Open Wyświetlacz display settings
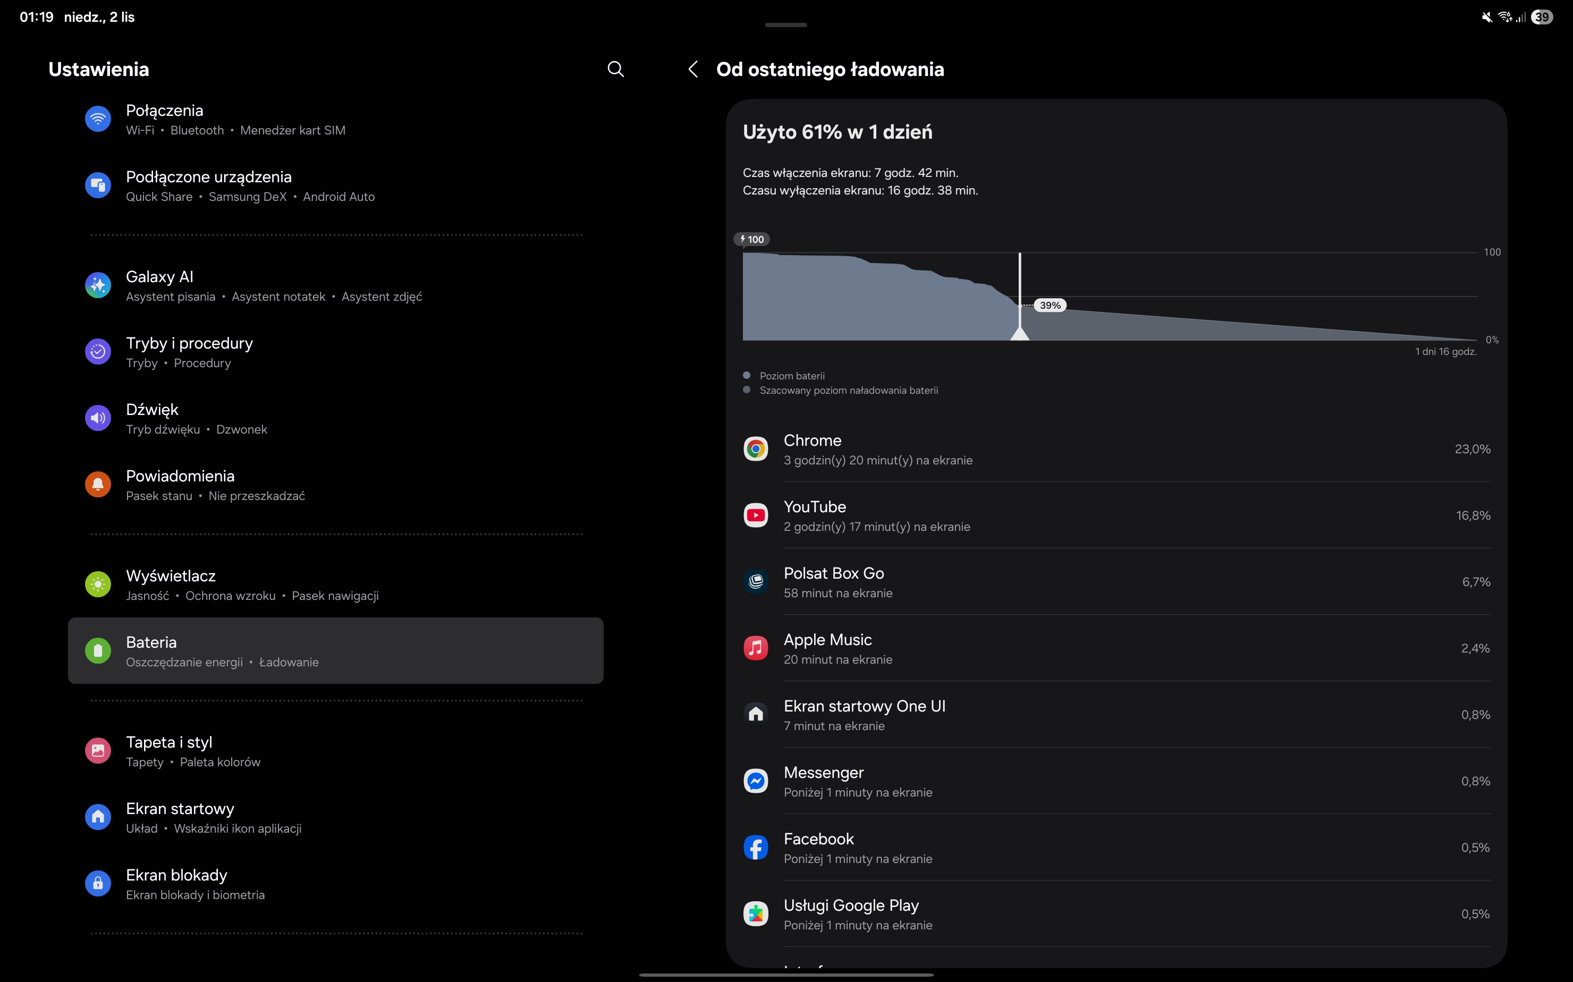 [x=335, y=585]
